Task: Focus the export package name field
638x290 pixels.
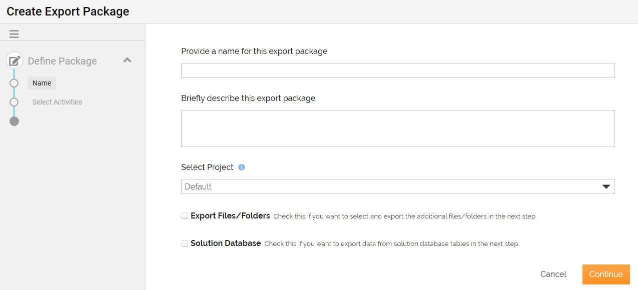Action: click(398, 70)
